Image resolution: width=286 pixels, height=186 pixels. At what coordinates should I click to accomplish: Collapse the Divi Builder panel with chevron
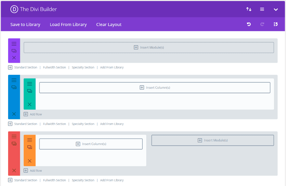pyautogui.click(x=276, y=9)
